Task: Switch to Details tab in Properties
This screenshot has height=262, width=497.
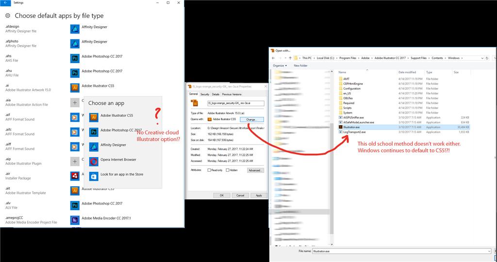Action: click(x=215, y=95)
